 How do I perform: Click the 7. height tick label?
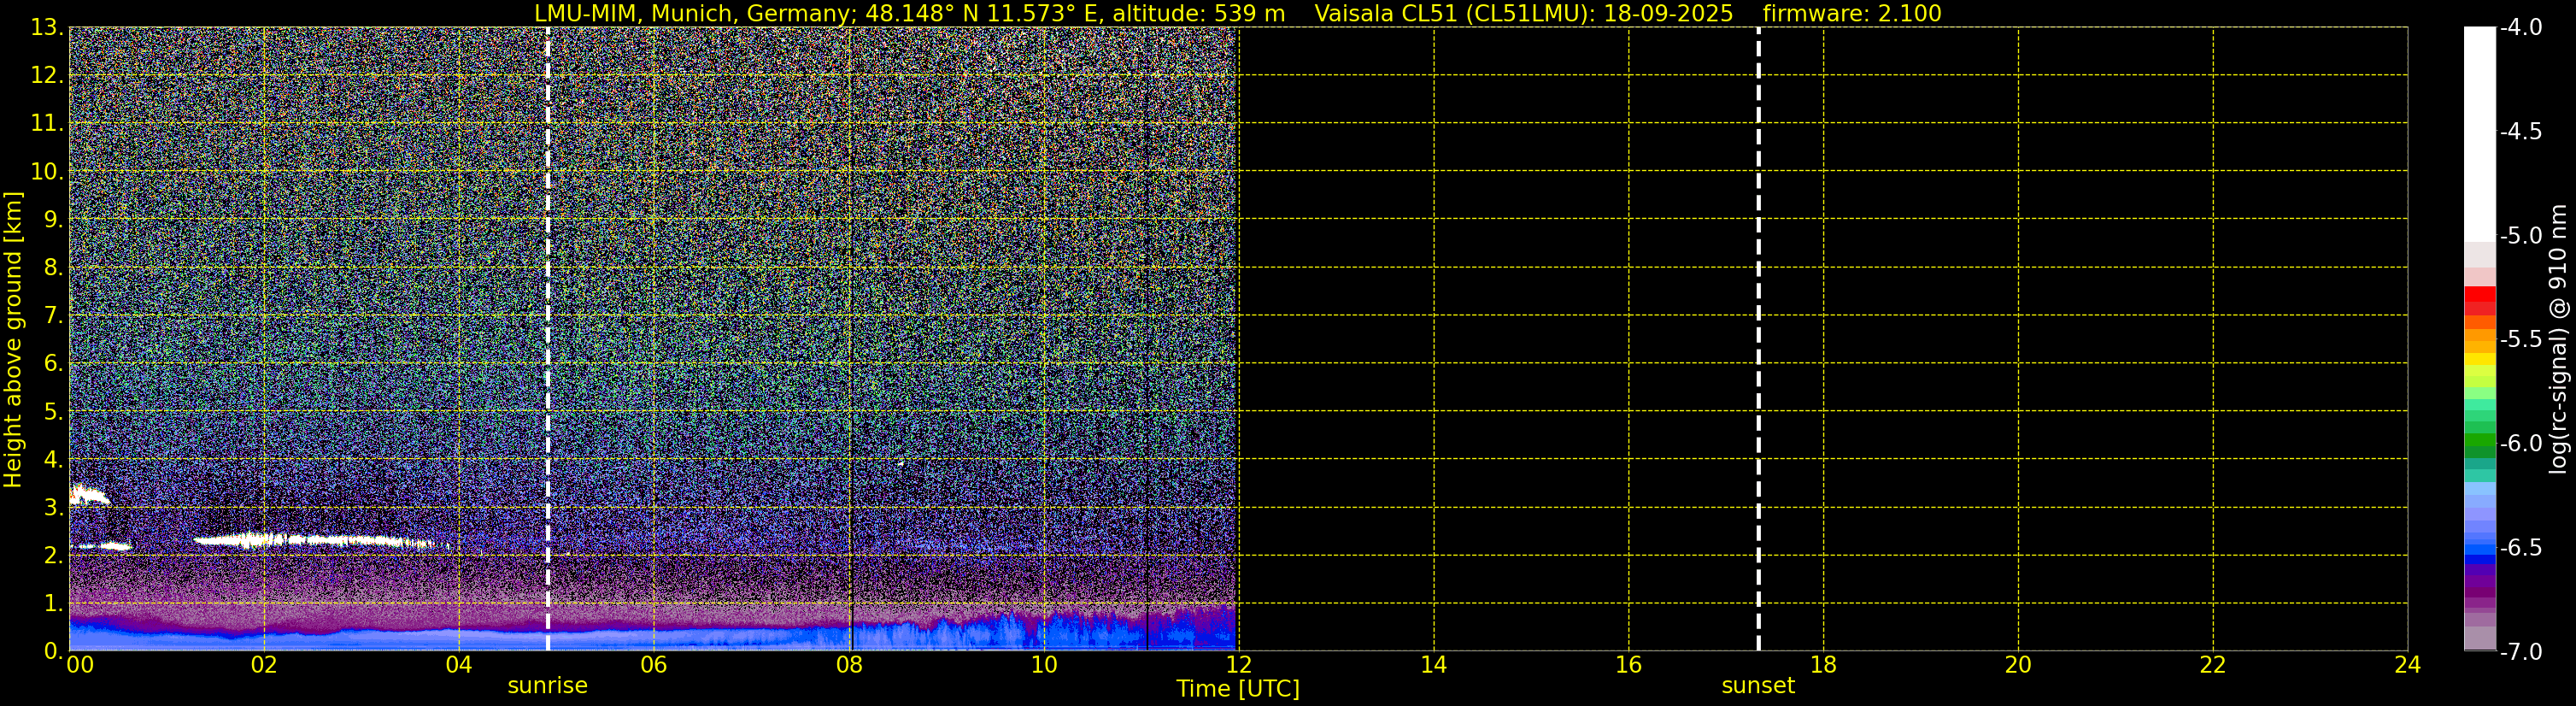[52, 316]
